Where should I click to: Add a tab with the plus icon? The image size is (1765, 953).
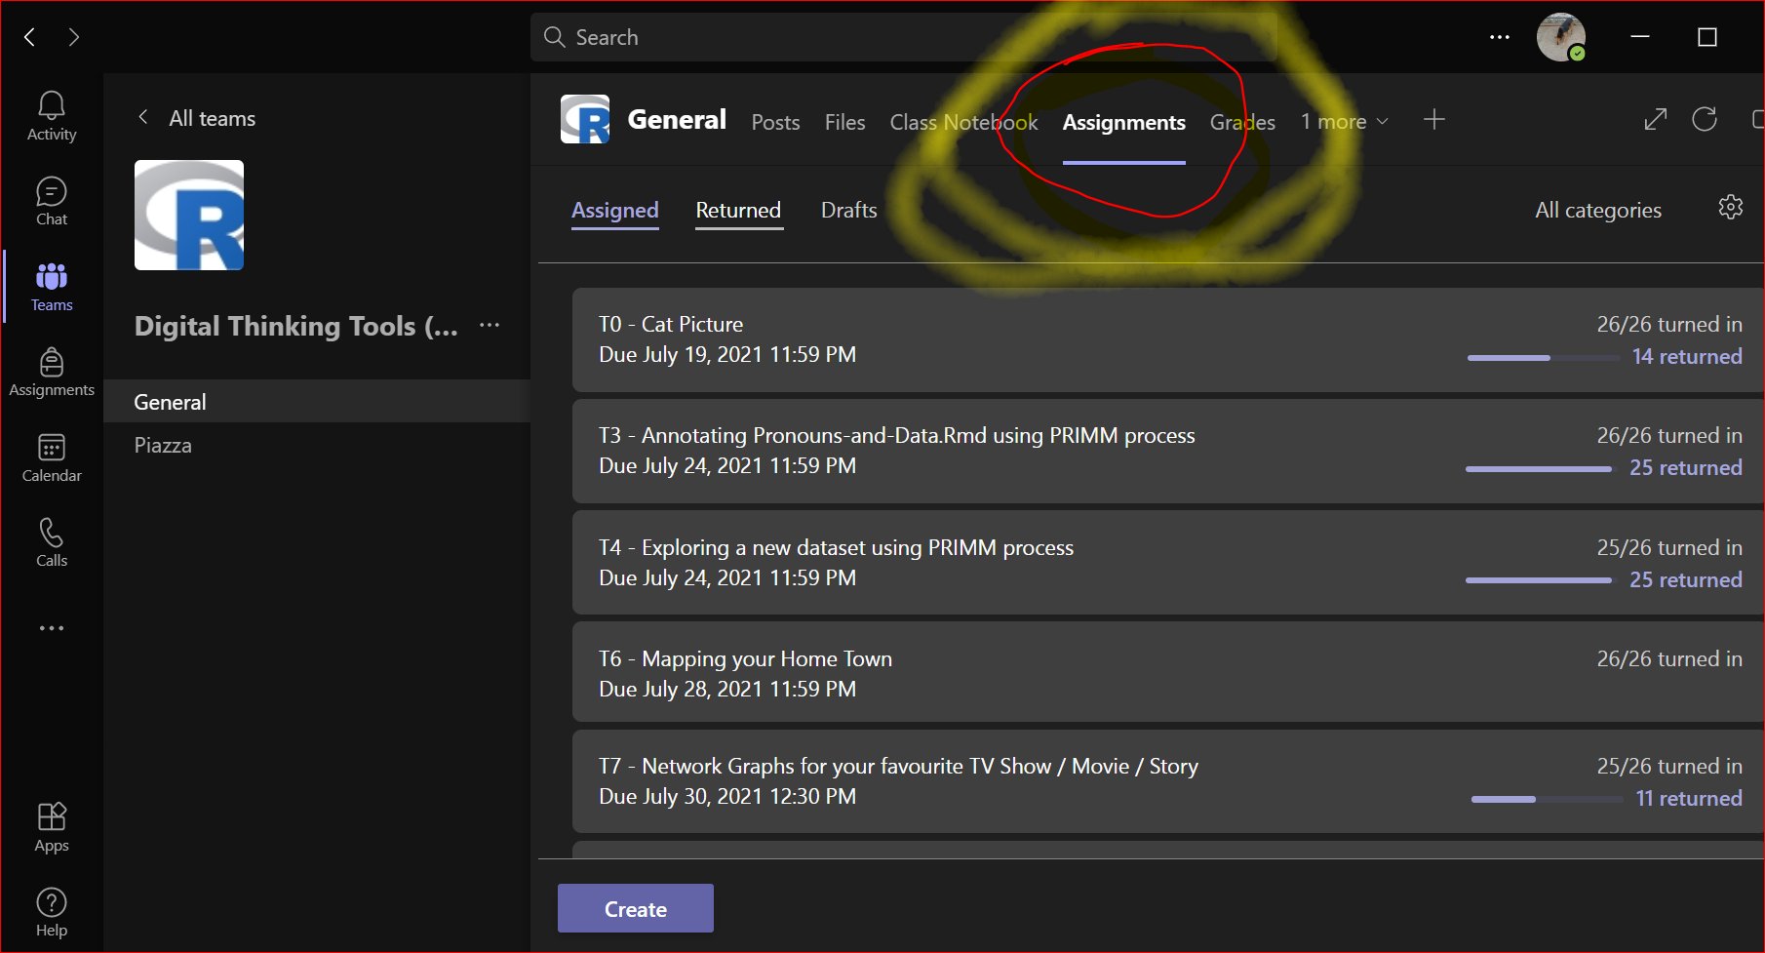click(x=1433, y=120)
